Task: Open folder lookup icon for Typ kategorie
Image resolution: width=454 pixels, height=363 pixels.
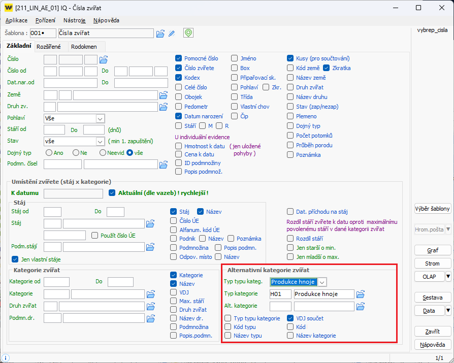Action: [x=361, y=294]
